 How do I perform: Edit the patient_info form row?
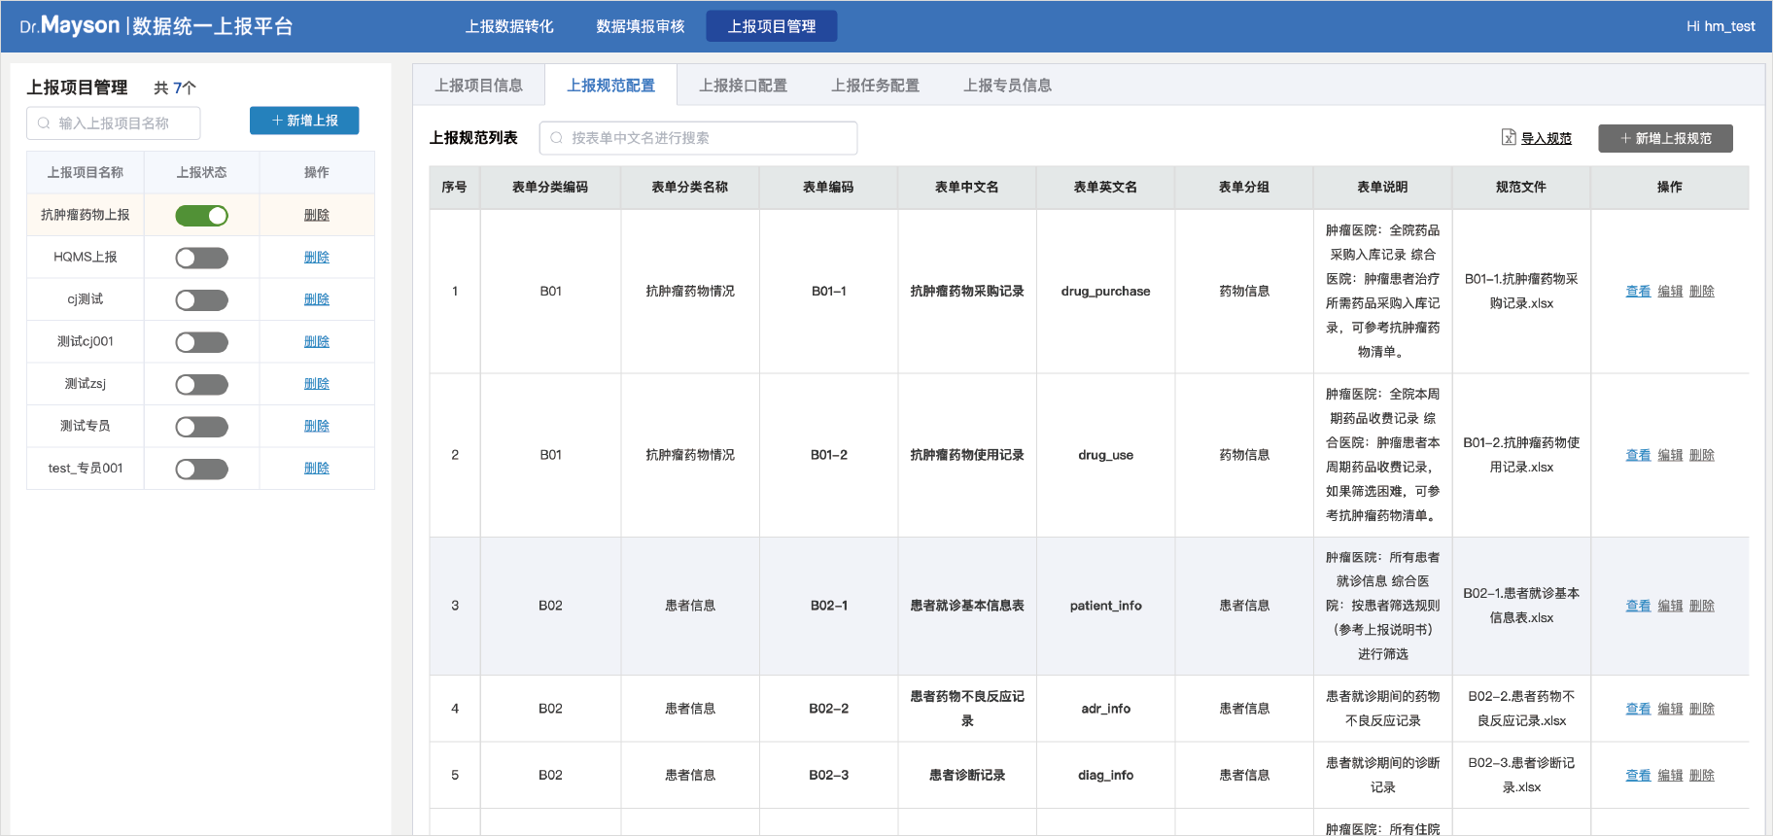(x=1670, y=606)
